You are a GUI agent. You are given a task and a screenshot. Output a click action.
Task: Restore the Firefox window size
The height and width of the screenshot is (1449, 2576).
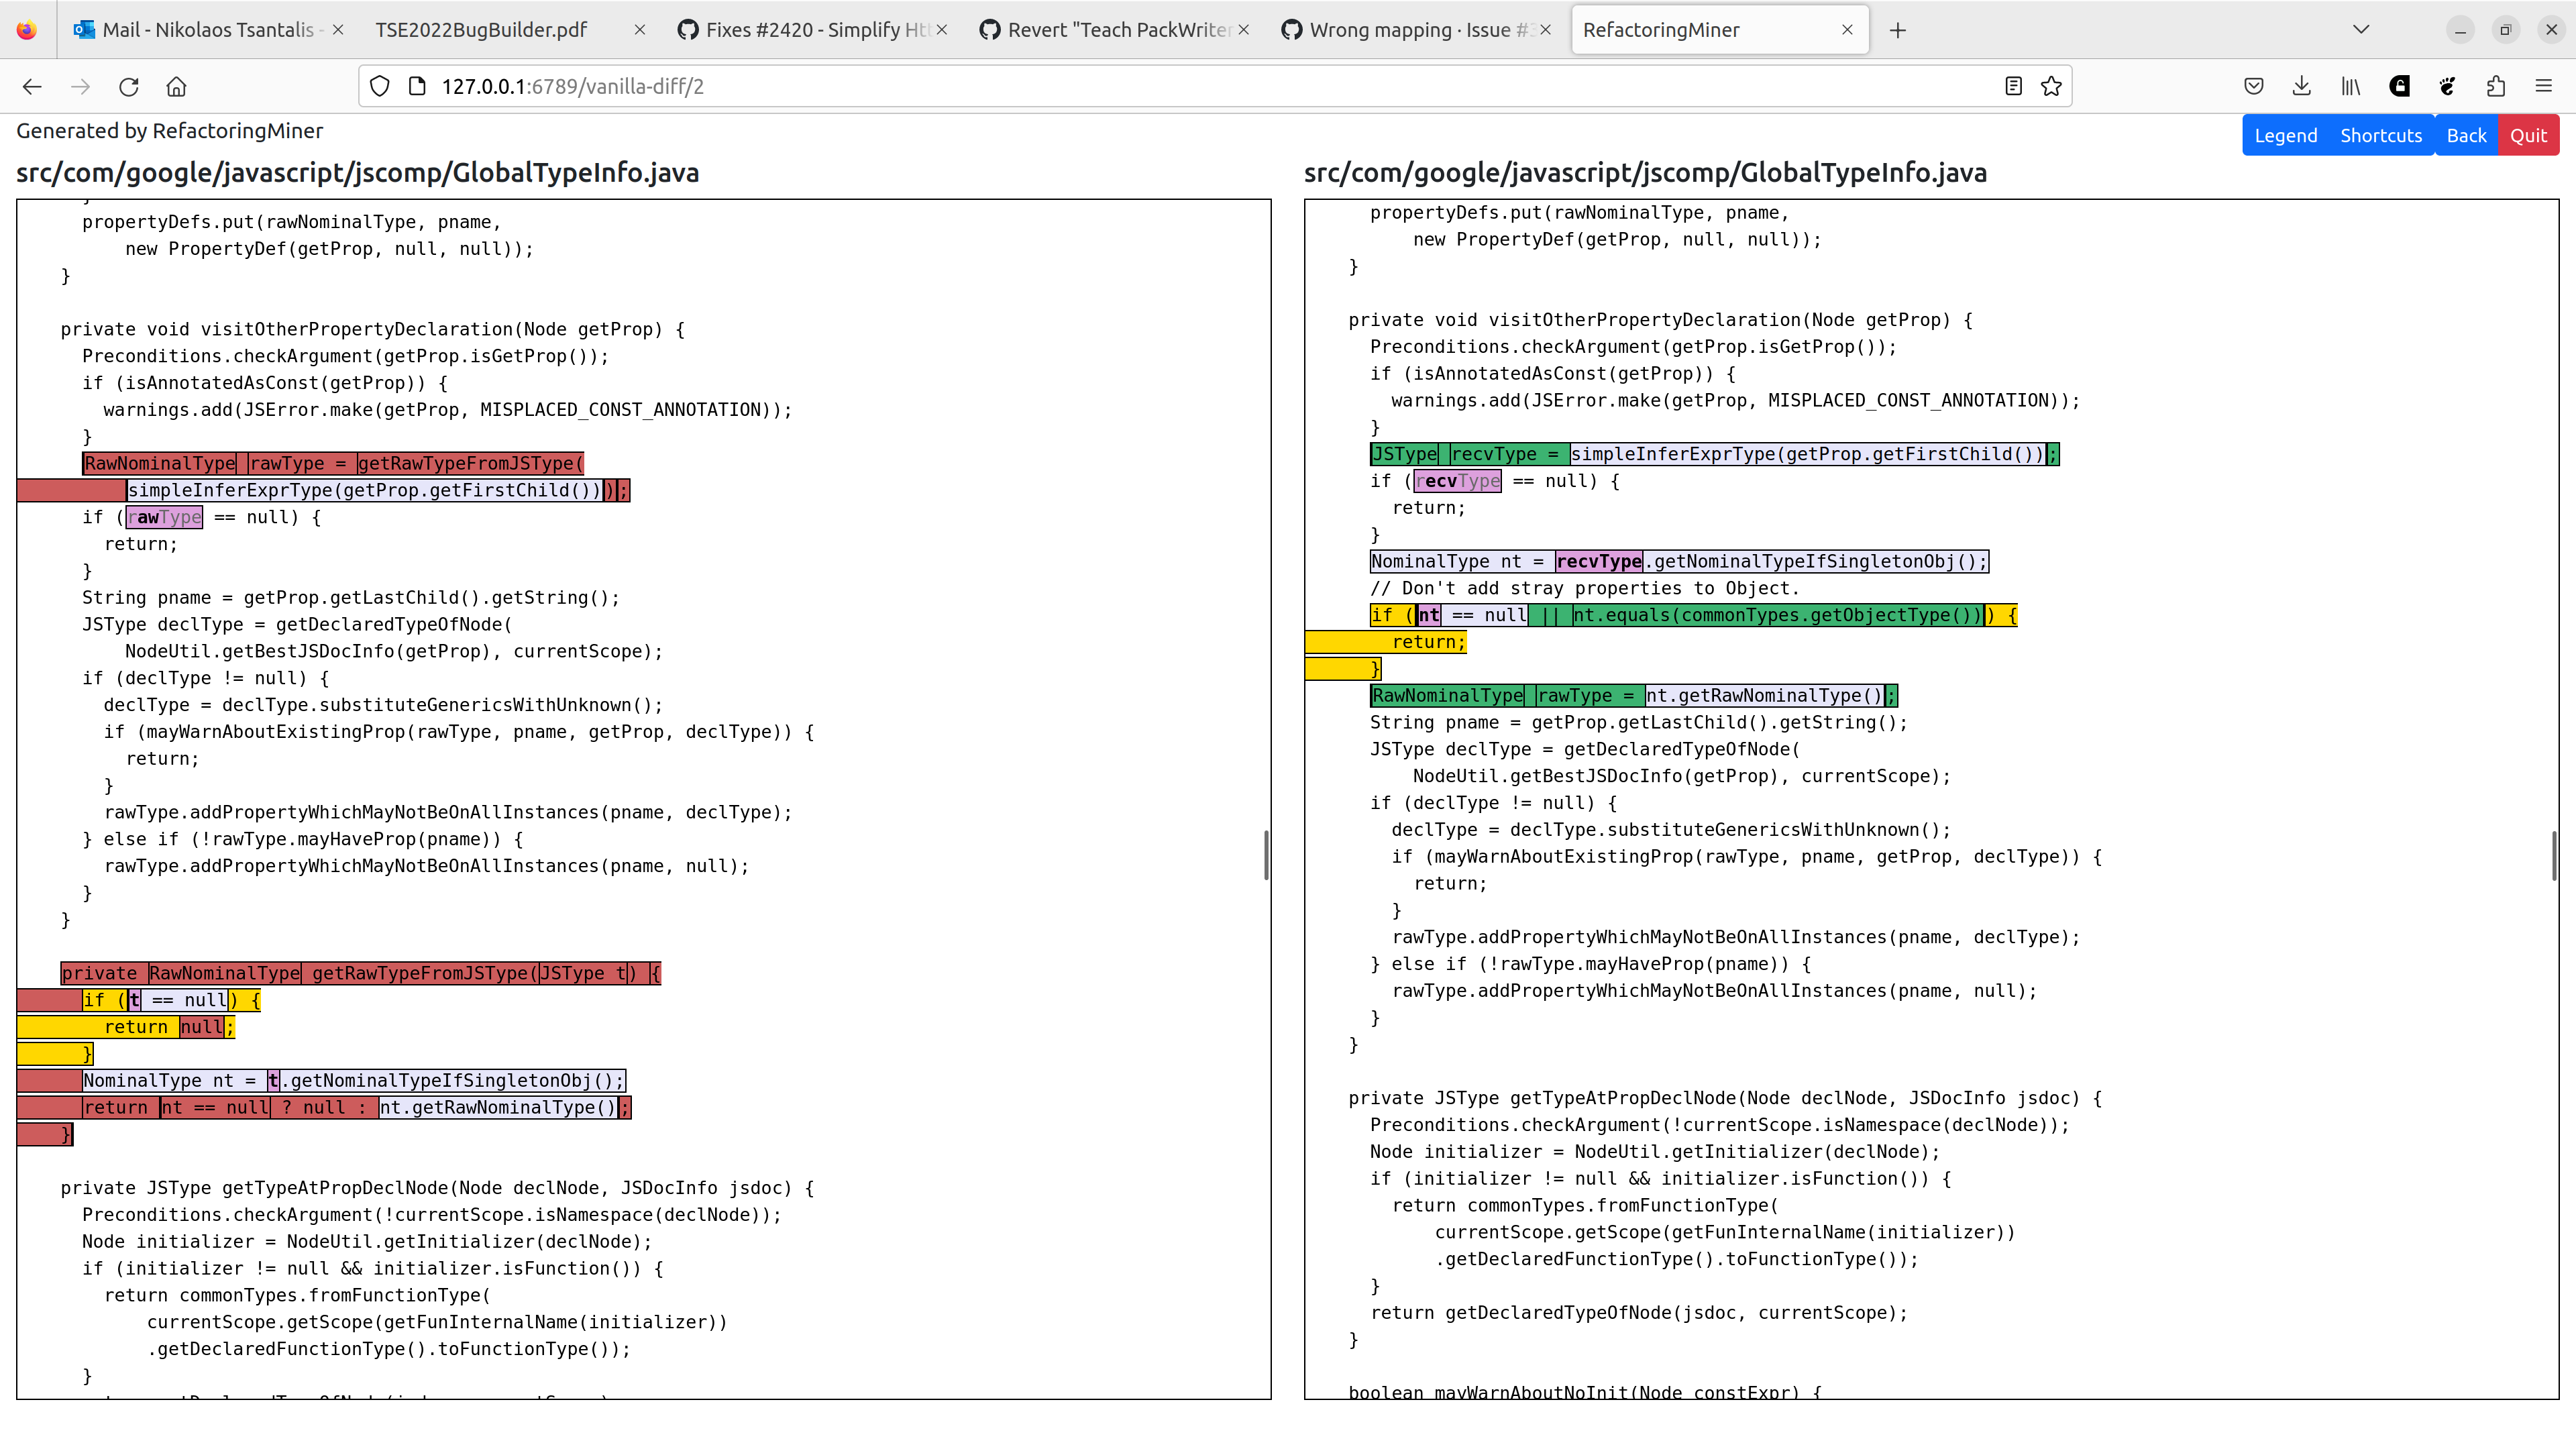click(2506, 30)
